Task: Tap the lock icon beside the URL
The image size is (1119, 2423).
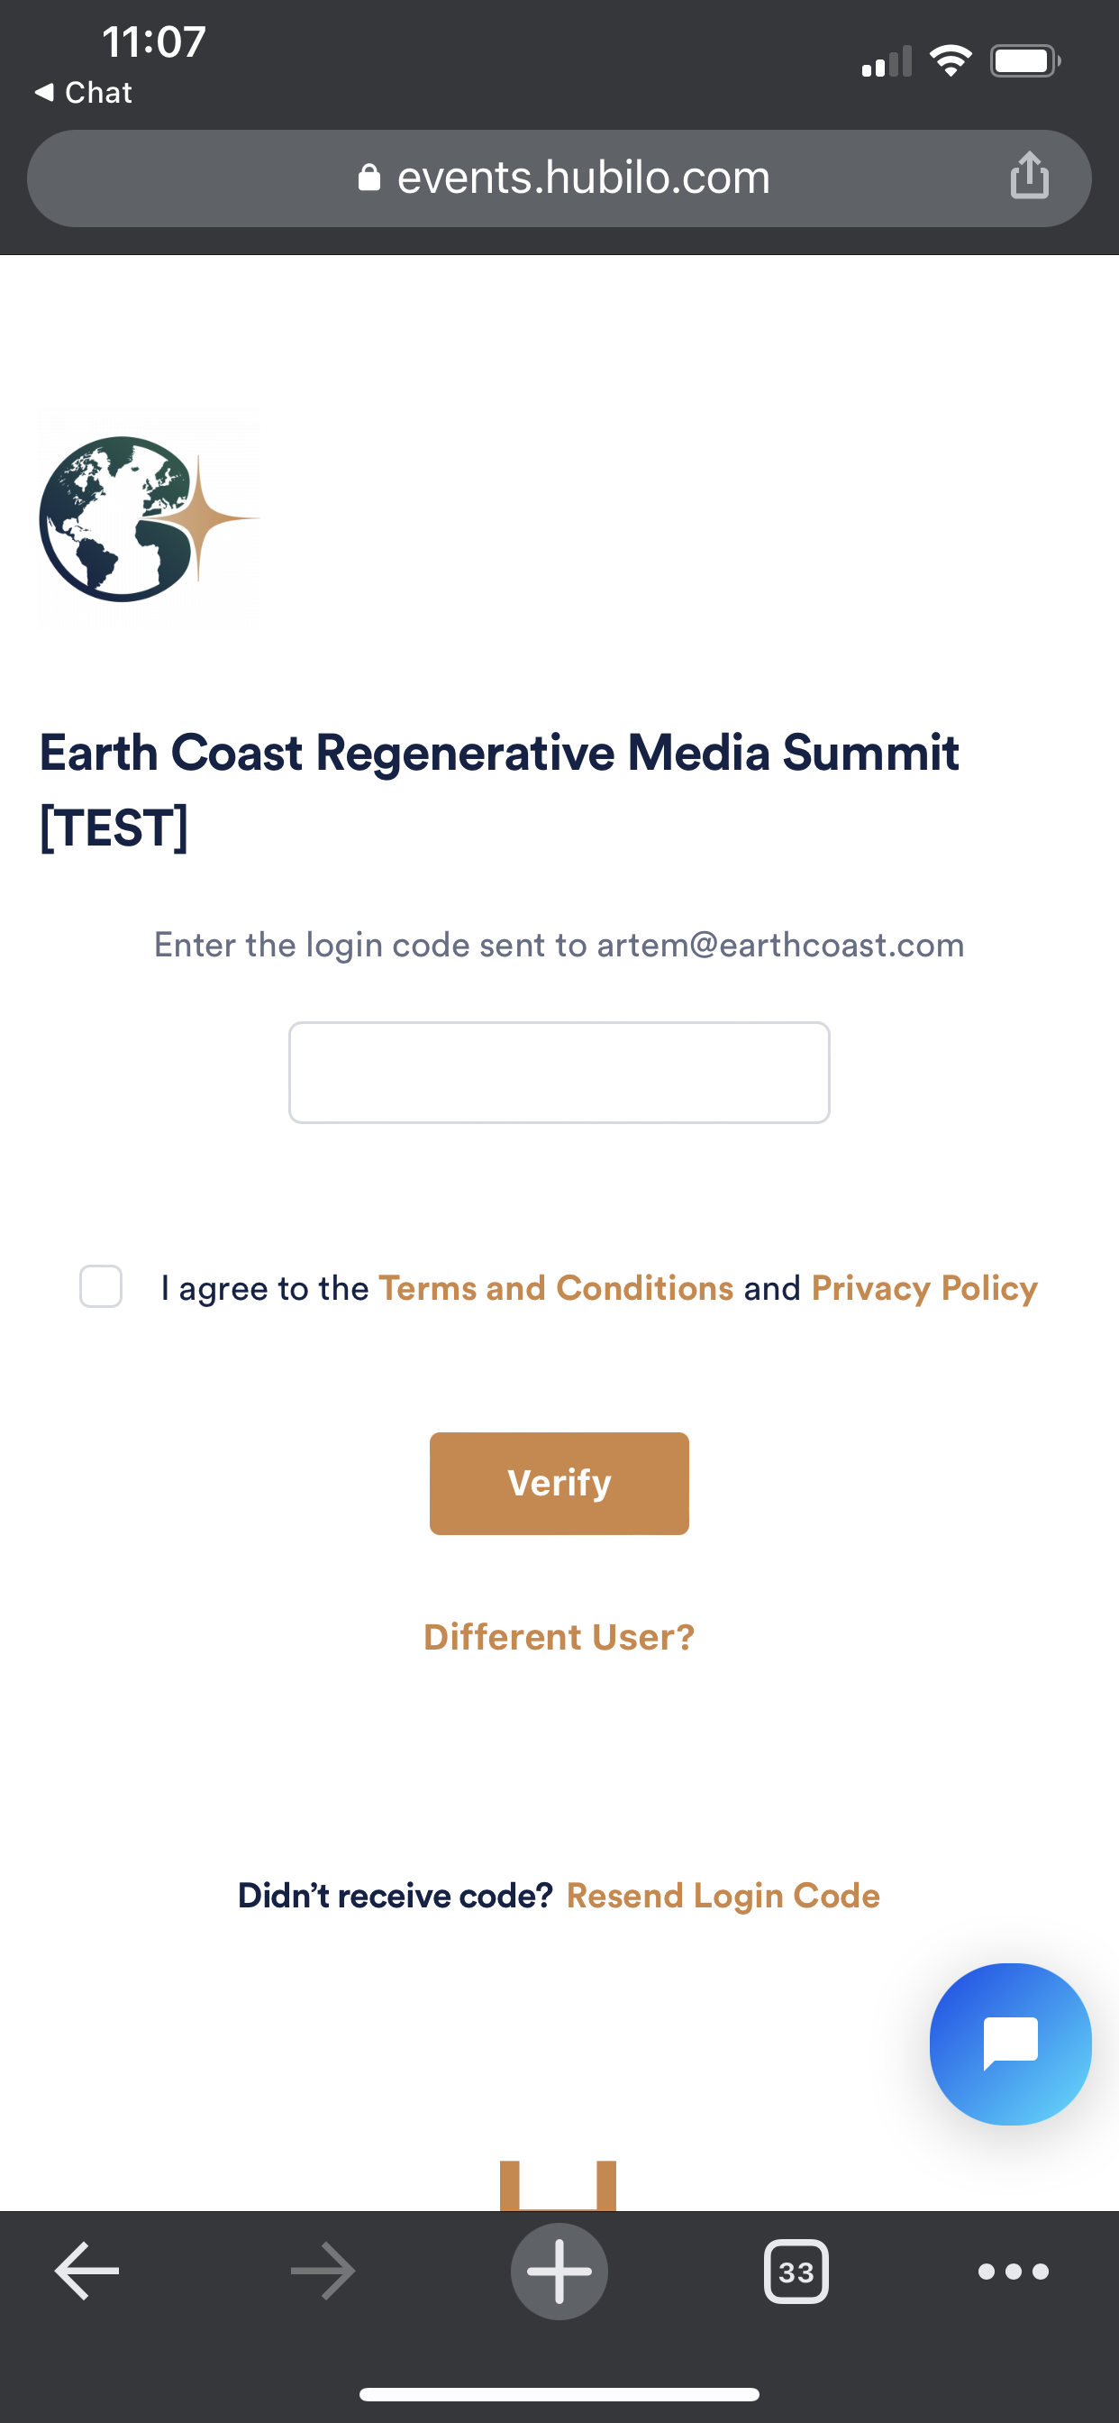Action: tap(369, 178)
